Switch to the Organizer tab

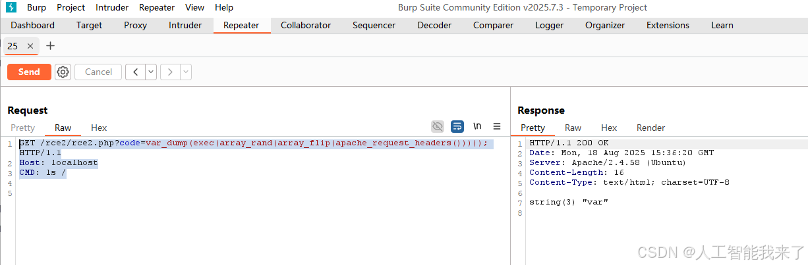[605, 26]
